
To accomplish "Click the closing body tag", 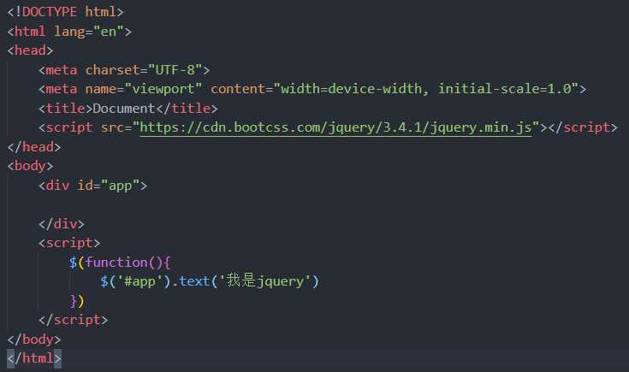I will coord(34,340).
